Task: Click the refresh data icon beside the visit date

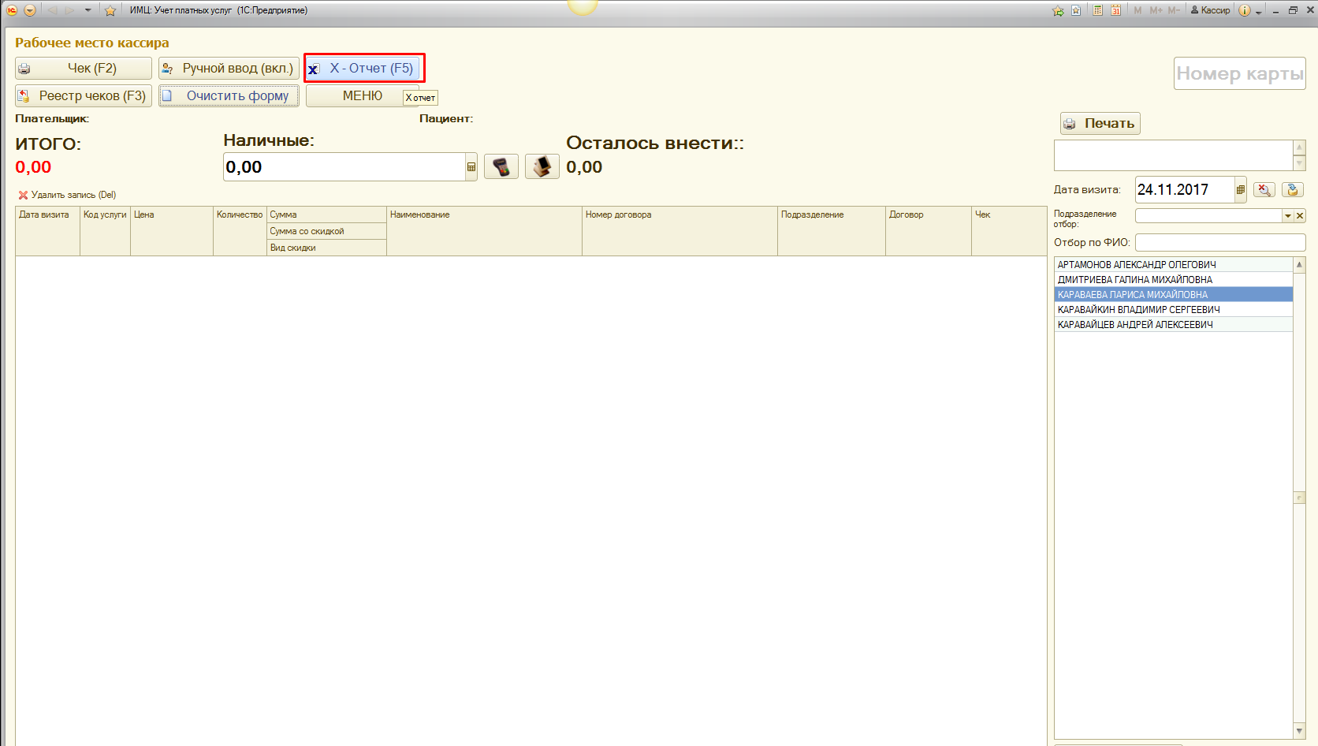Action: [x=1292, y=190]
